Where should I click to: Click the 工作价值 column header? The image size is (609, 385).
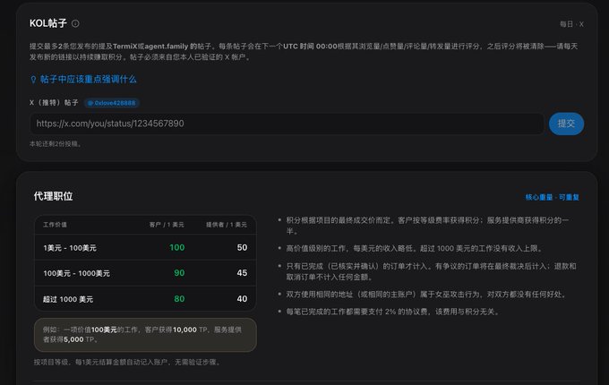[55, 225]
